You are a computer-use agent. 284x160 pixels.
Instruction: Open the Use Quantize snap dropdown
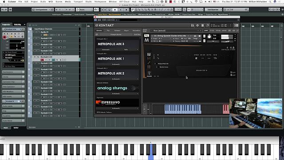tap(213, 10)
